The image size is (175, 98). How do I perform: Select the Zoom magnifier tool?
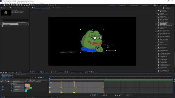click(x=7, y=5)
